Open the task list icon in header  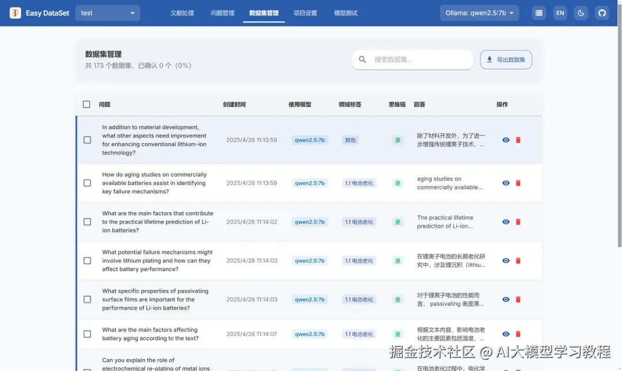pyautogui.click(x=538, y=13)
